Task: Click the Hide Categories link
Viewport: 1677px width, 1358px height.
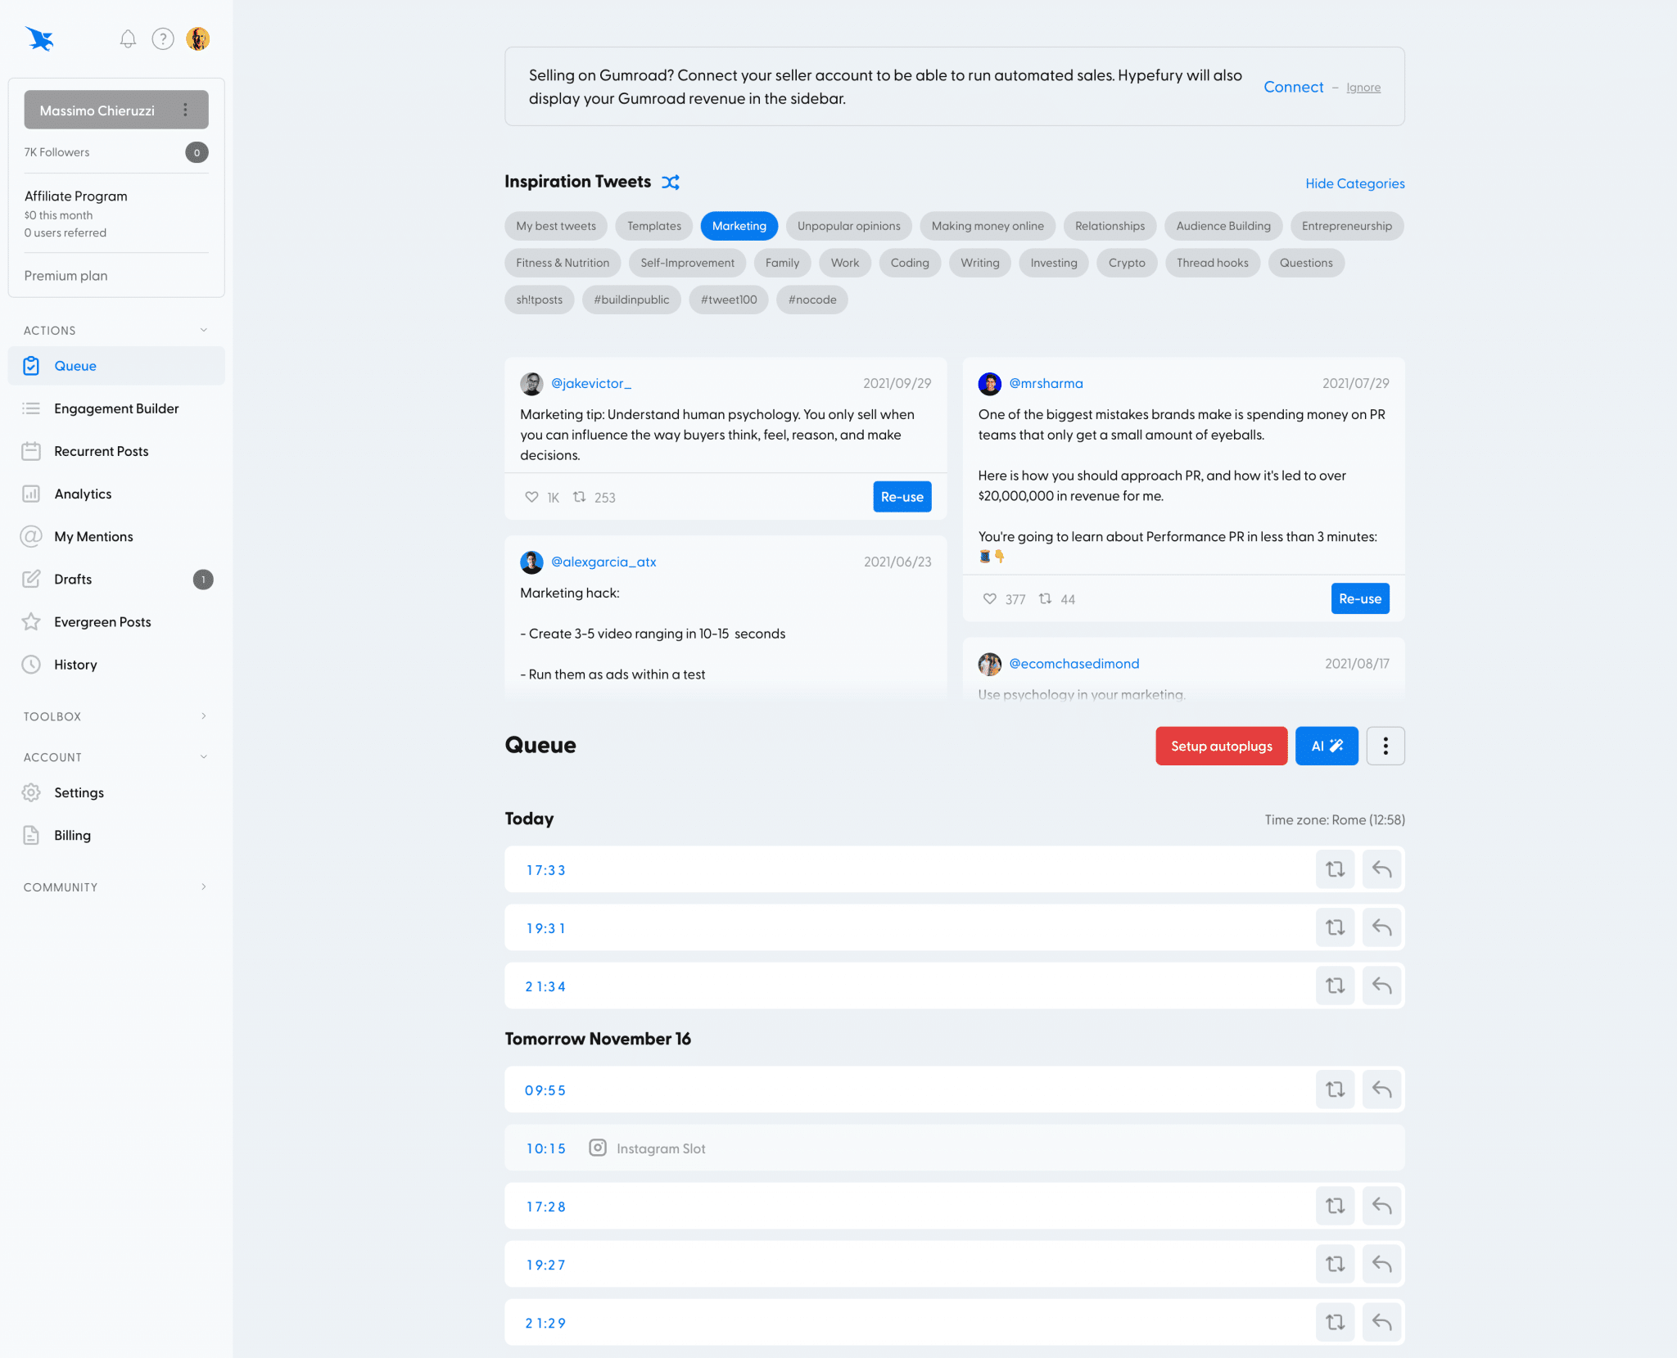Action: pyautogui.click(x=1354, y=183)
